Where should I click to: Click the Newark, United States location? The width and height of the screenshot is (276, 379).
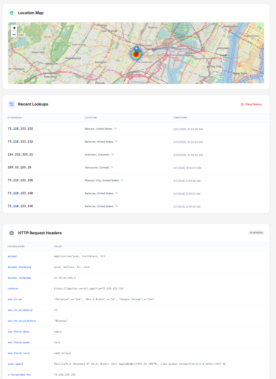[x=98, y=129]
